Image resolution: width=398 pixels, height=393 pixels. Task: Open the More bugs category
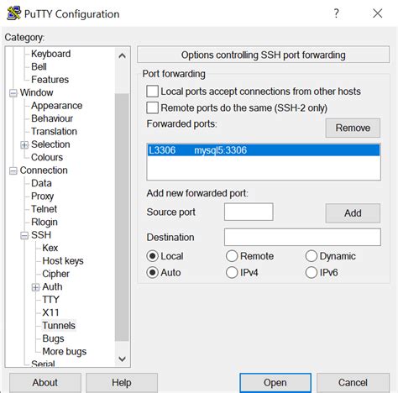point(64,352)
